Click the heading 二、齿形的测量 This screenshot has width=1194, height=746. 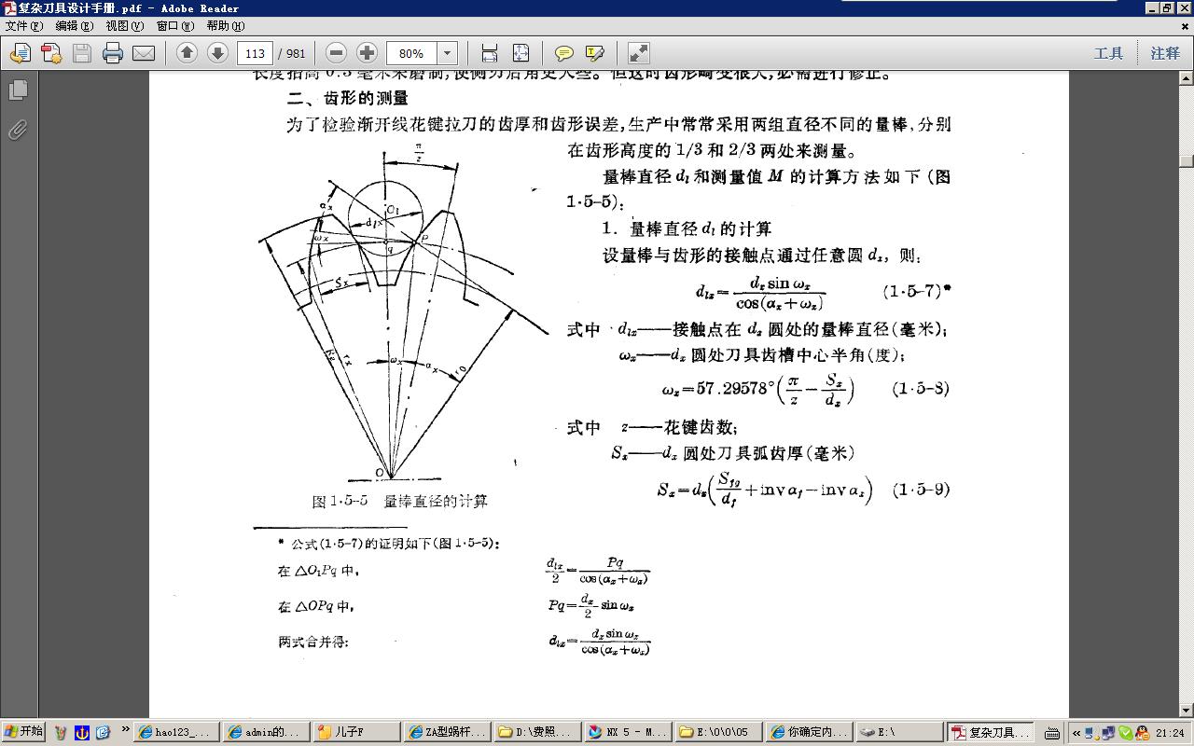(347, 98)
